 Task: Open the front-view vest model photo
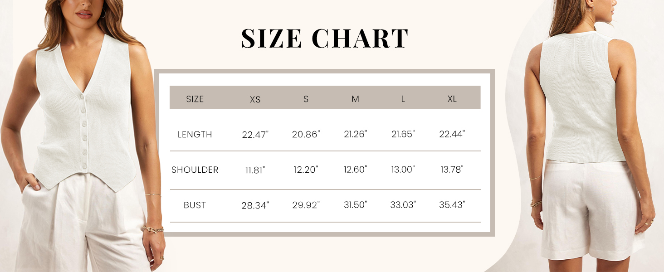point(84,136)
